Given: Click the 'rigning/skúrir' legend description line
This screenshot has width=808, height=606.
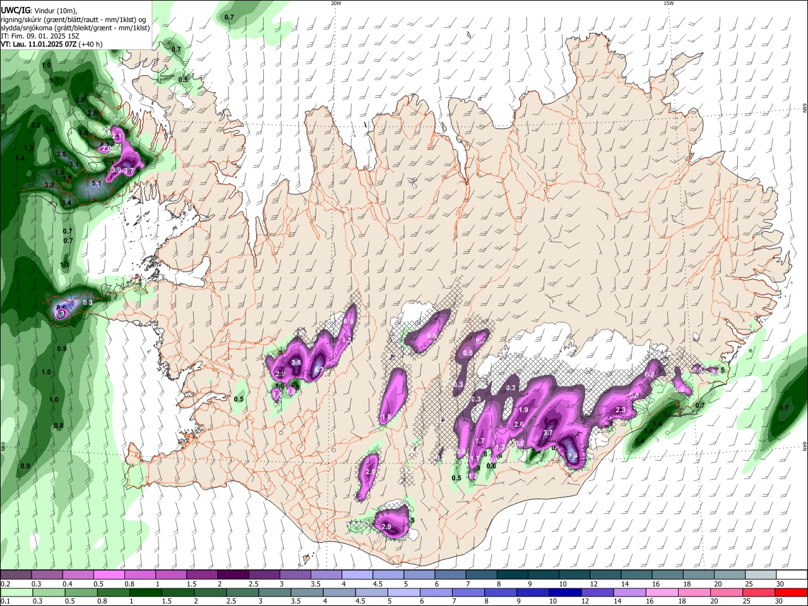Looking at the screenshot, I should [x=74, y=19].
